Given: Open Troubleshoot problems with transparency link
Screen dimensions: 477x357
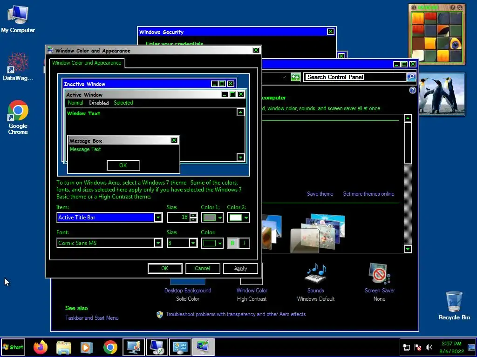Looking at the screenshot, I should click(x=236, y=314).
